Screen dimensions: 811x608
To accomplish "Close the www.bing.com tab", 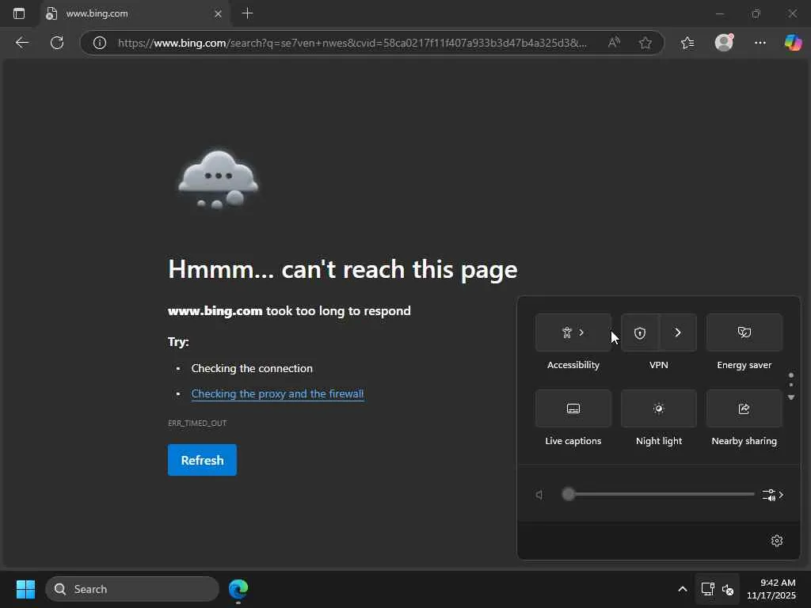I will point(219,14).
